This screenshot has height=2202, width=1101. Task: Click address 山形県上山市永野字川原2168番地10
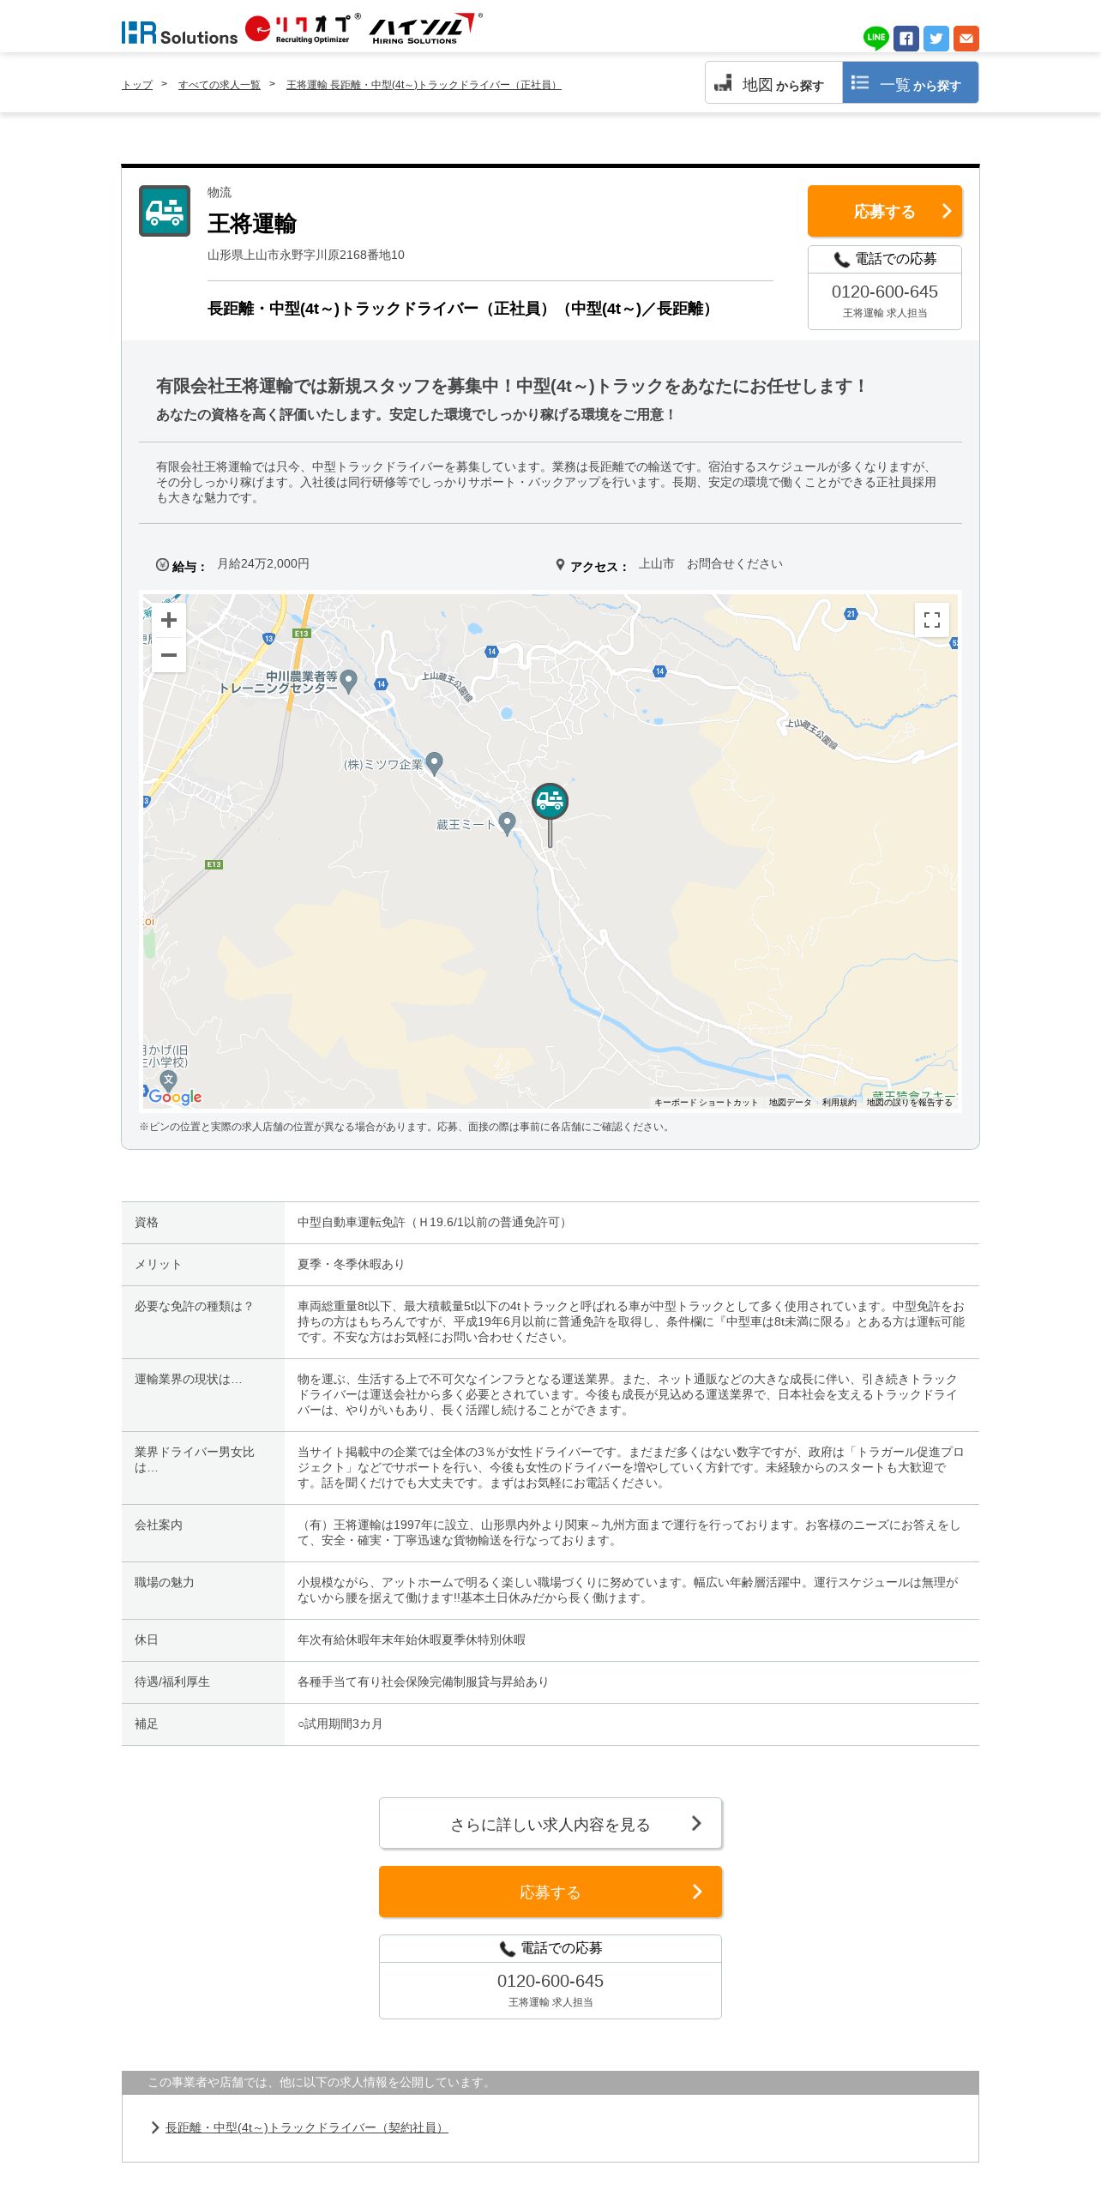[x=306, y=255]
